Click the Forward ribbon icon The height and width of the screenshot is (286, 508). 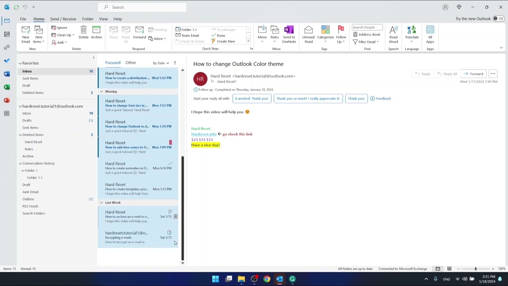139,30
